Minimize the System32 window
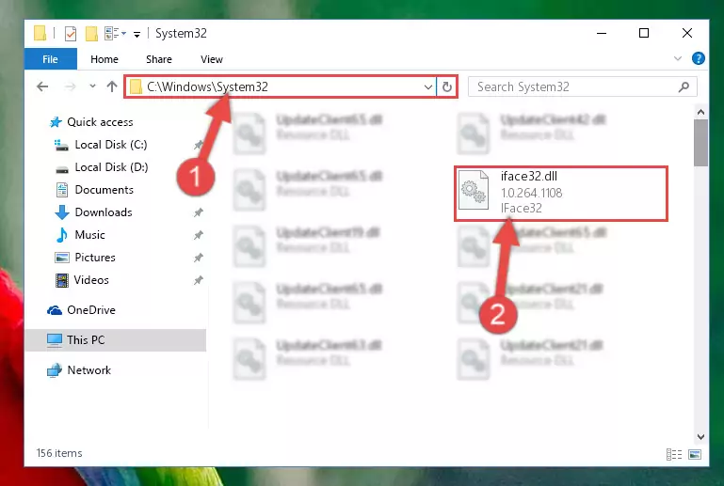 click(602, 33)
